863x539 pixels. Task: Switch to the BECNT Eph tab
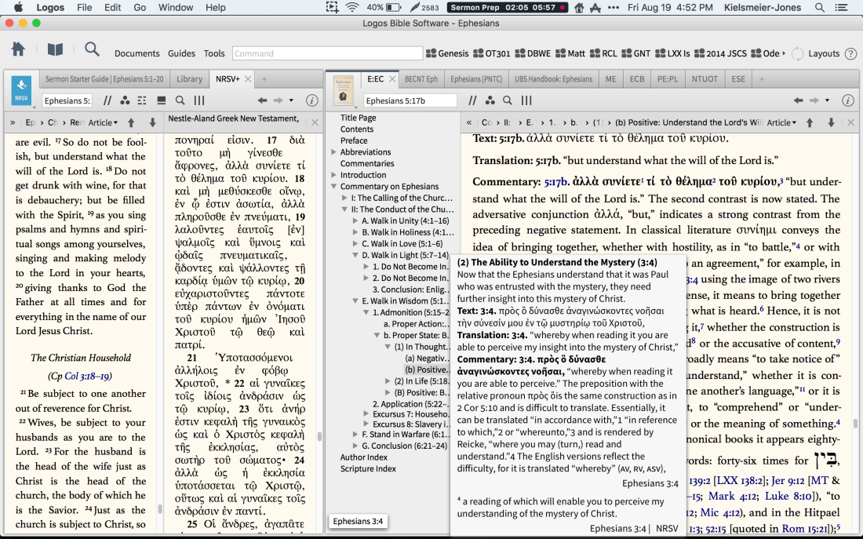click(421, 79)
